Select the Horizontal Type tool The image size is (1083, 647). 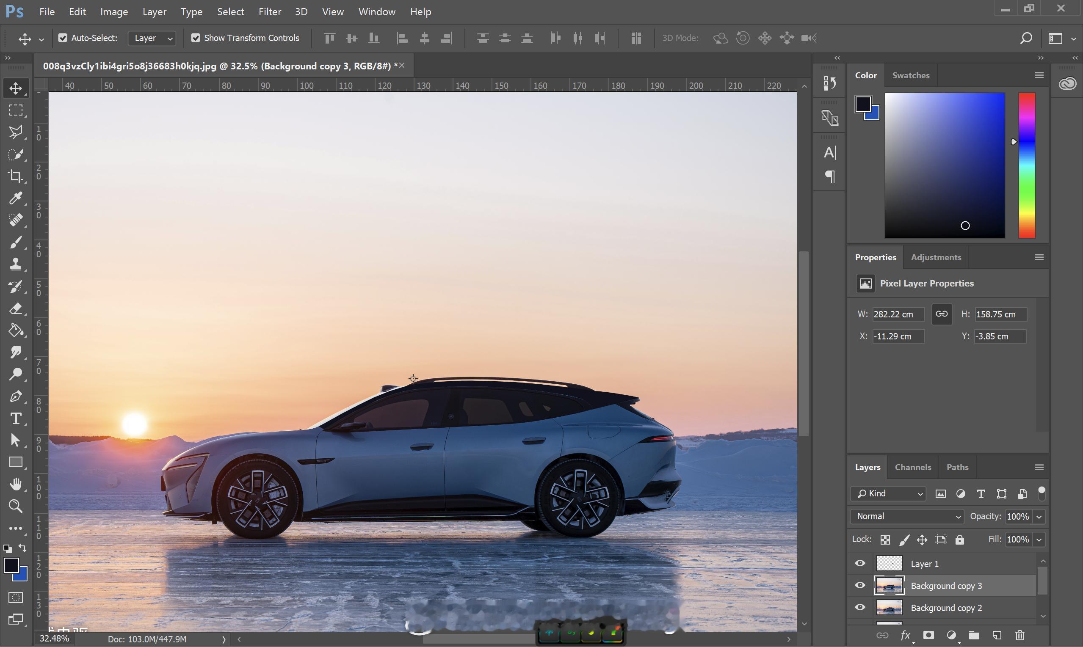click(16, 418)
